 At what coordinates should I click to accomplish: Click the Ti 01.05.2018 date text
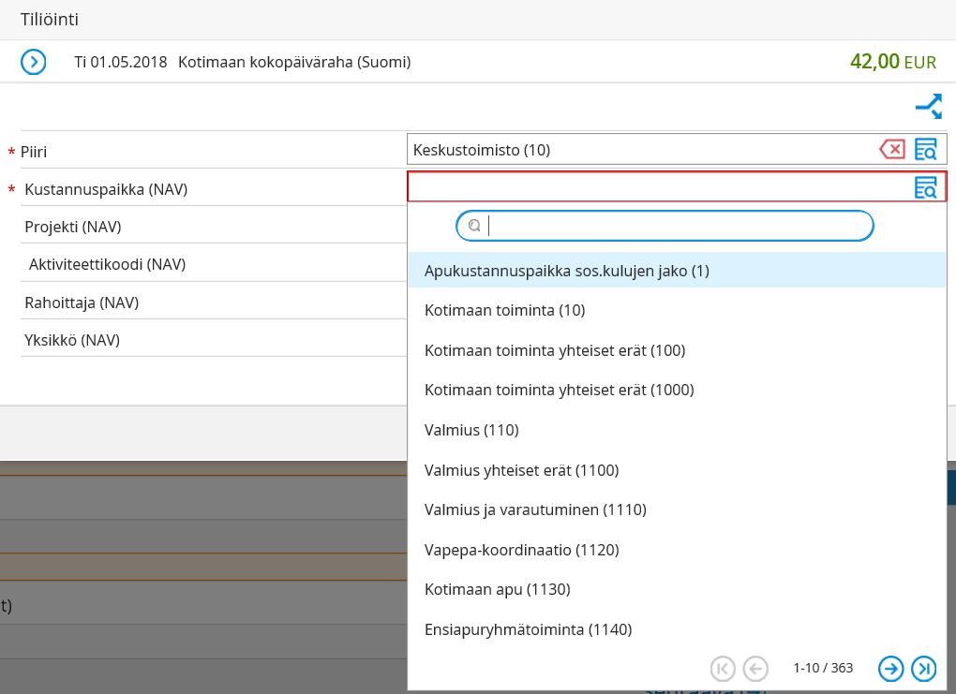click(x=121, y=62)
